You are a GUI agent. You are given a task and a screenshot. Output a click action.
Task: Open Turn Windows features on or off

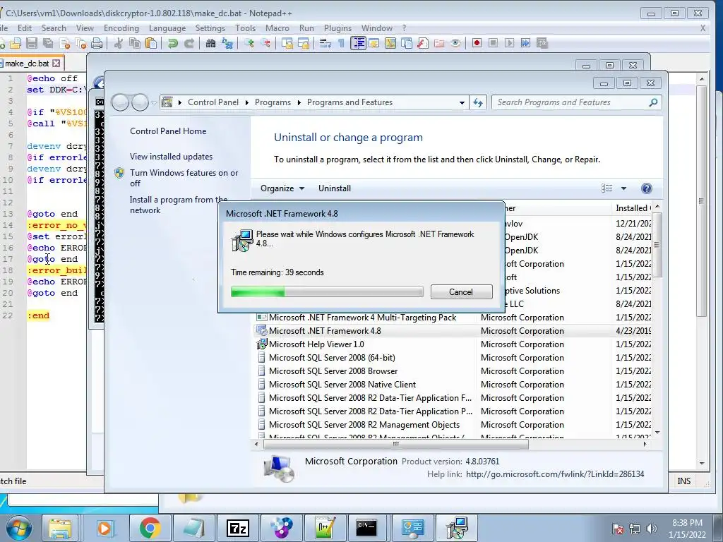(184, 178)
